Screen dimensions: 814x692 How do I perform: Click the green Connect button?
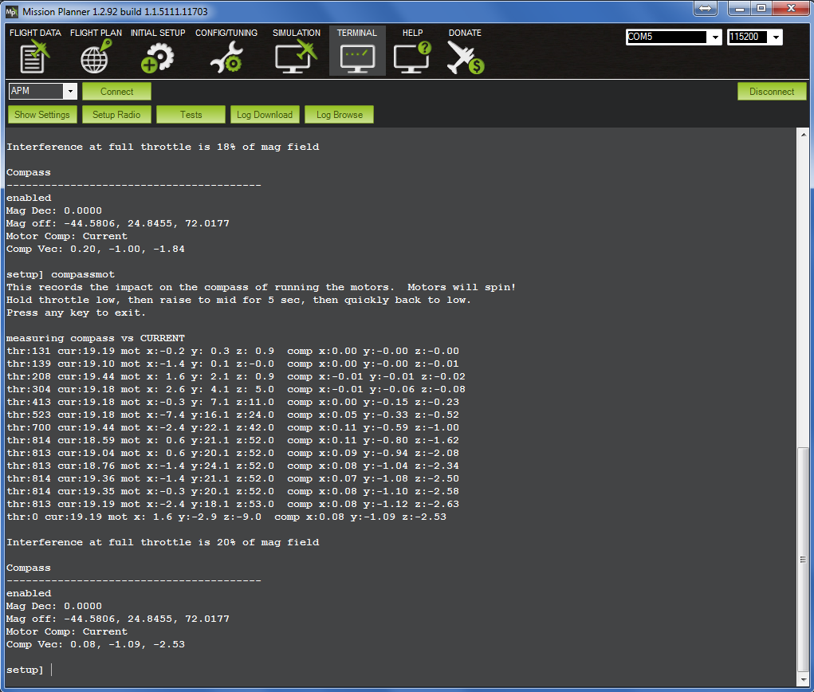pyautogui.click(x=117, y=92)
